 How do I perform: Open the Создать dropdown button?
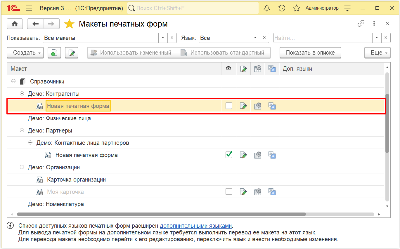pyautogui.click(x=25, y=53)
